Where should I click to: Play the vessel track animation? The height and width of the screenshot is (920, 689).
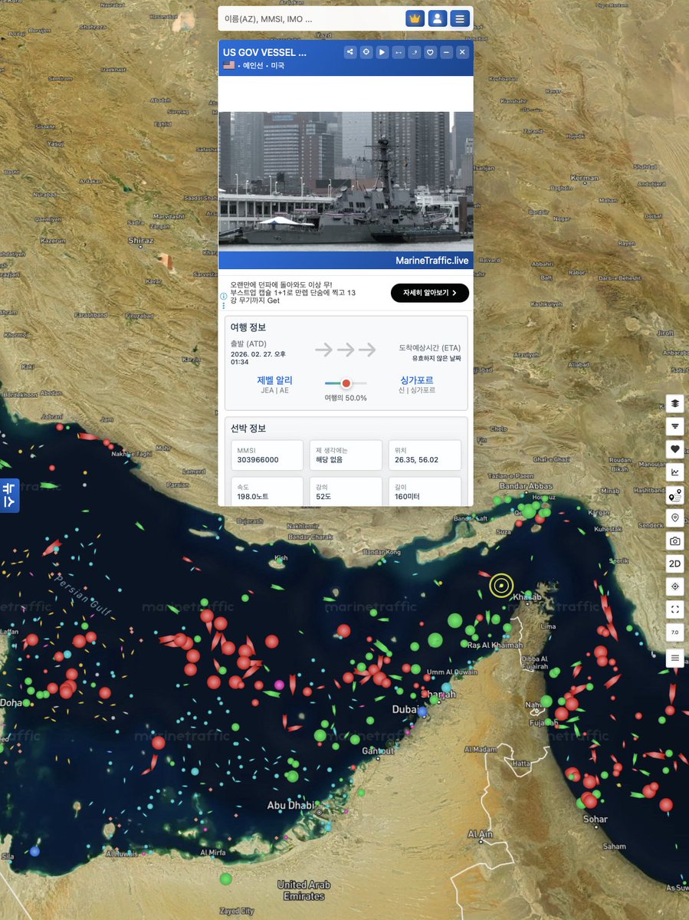pos(382,52)
